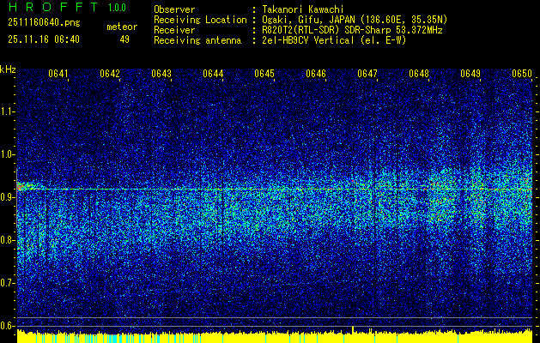Click the 0641 time marker
This screenshot has height=343, width=540.
58,74
